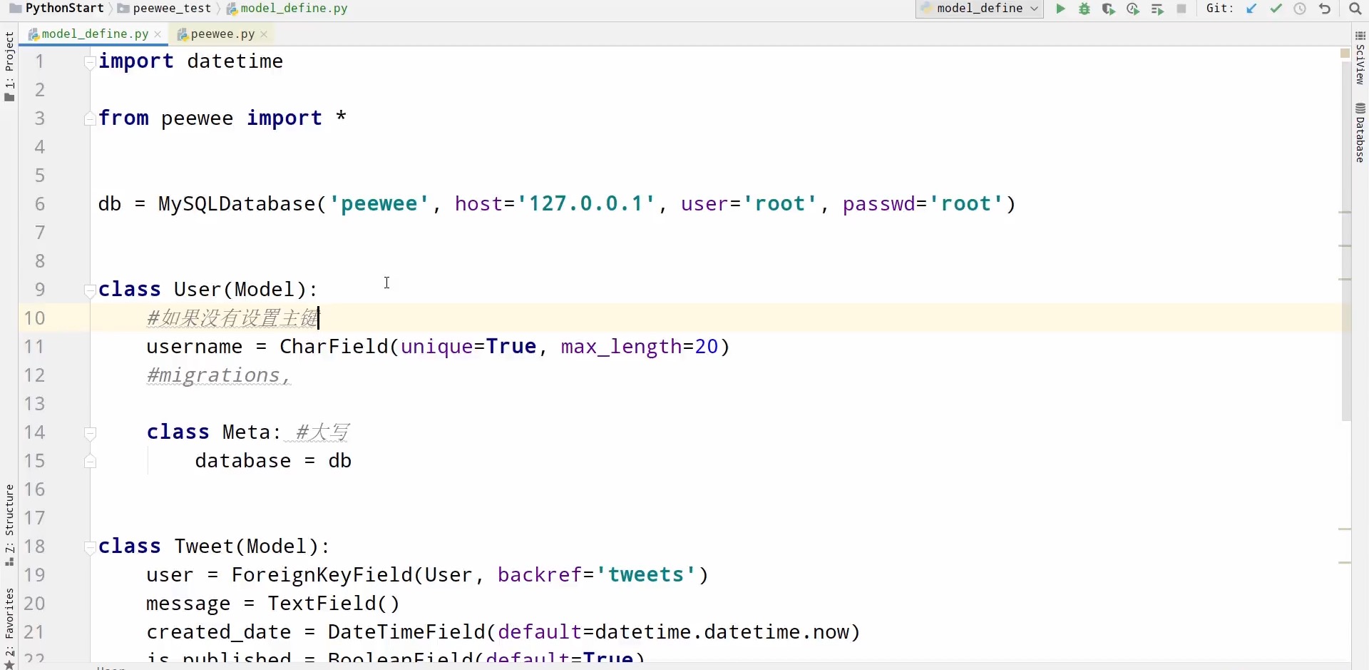Close the peewee.py tab
This screenshot has height=670, width=1369.
[x=264, y=34]
